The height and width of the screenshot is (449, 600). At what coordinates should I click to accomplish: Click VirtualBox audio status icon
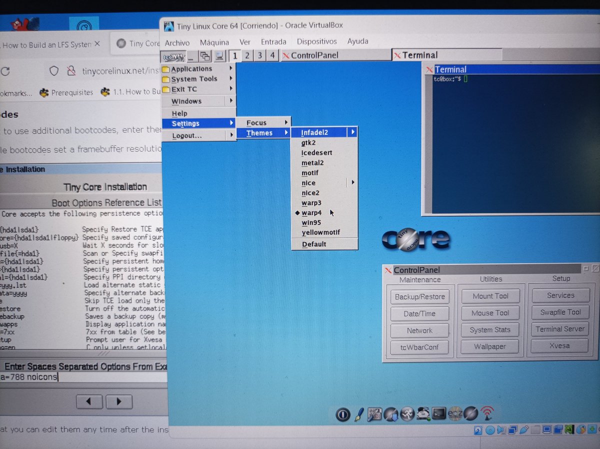click(x=501, y=430)
